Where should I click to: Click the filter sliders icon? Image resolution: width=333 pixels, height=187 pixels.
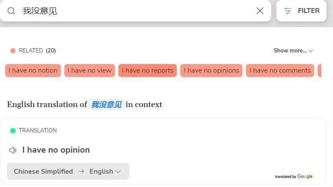coord(288,11)
